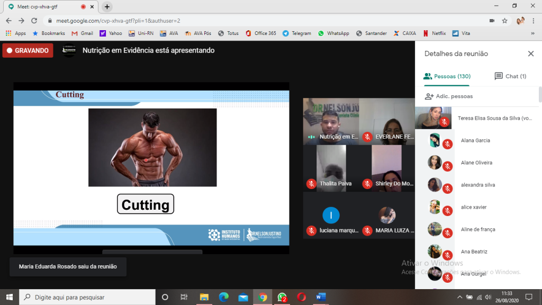
Task: Go back in the browser
Action: click(x=8, y=21)
